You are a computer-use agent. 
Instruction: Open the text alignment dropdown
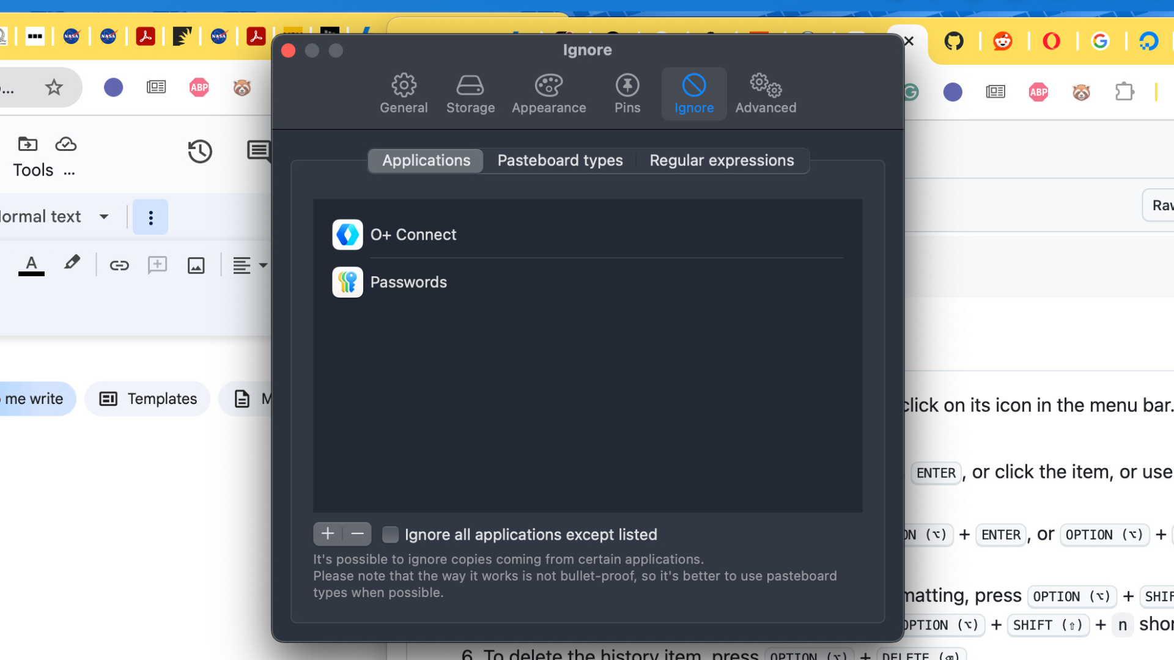click(x=248, y=265)
